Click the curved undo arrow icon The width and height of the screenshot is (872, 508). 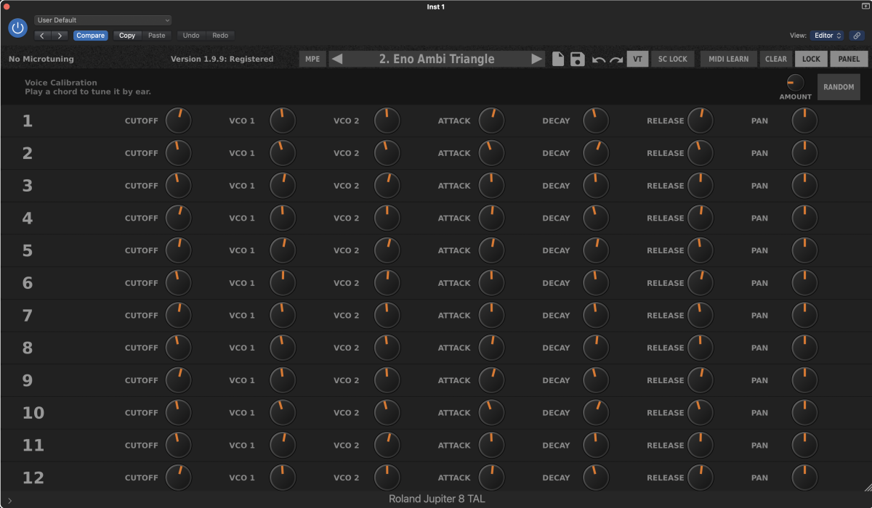pyautogui.click(x=599, y=60)
